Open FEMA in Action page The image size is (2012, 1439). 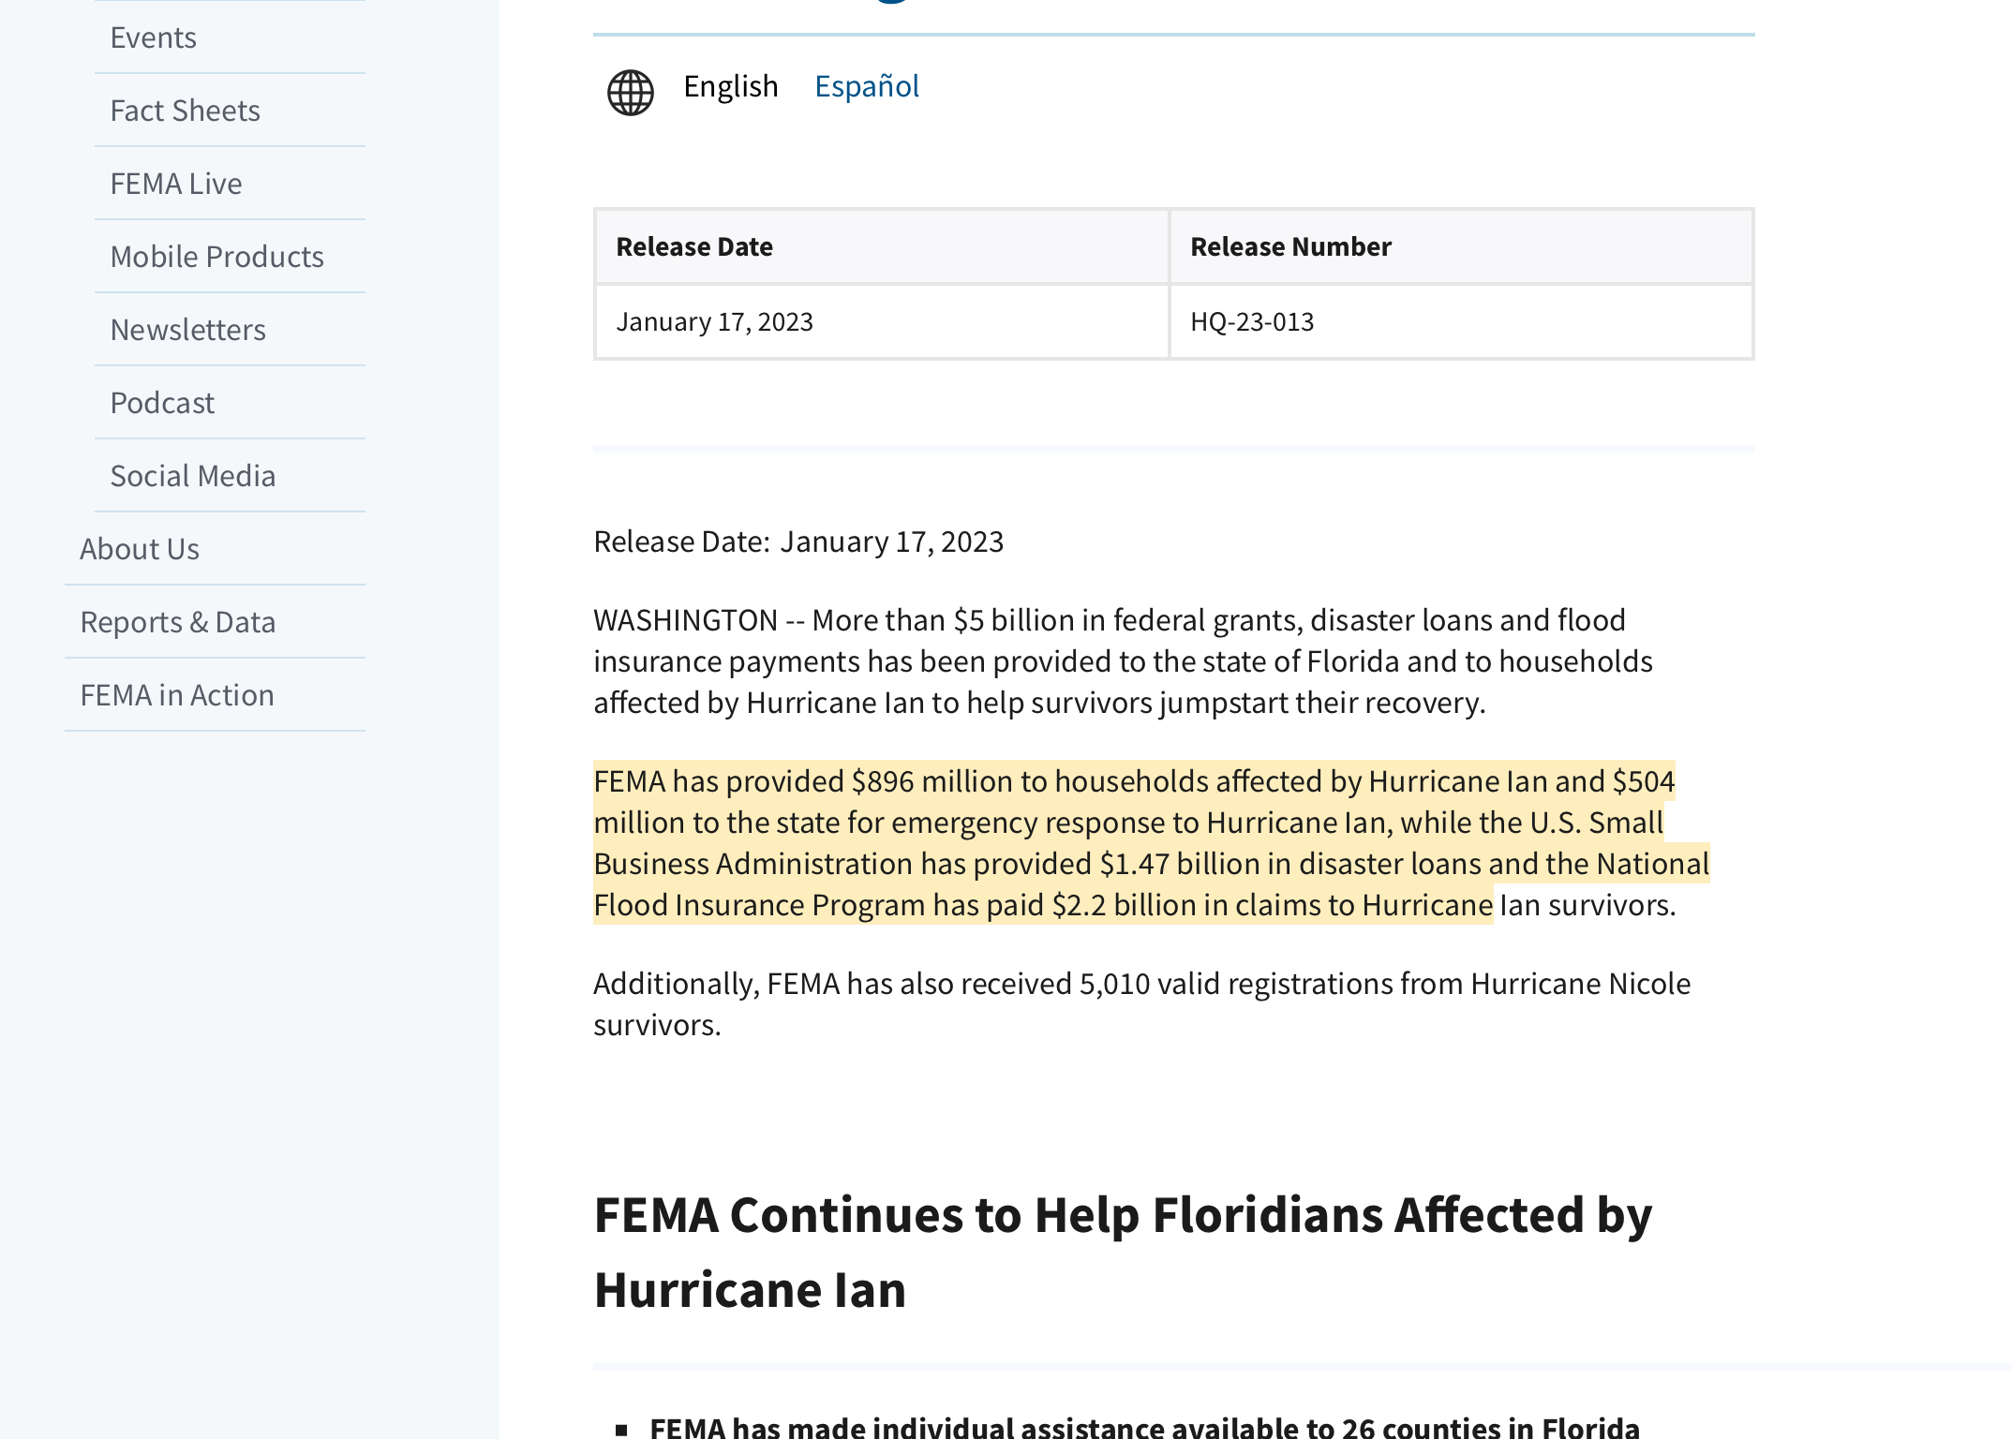[177, 695]
